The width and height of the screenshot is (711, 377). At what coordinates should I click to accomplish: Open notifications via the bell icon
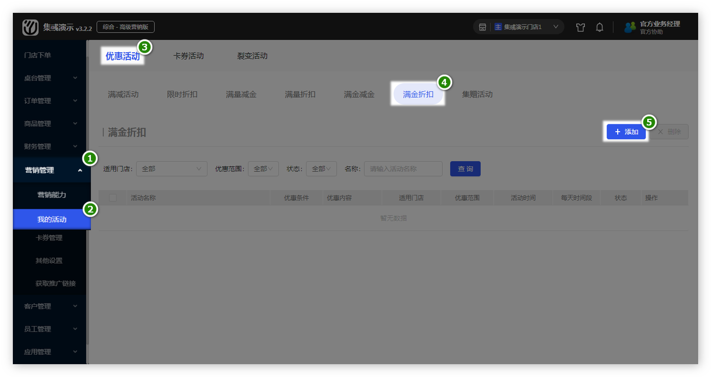click(599, 27)
